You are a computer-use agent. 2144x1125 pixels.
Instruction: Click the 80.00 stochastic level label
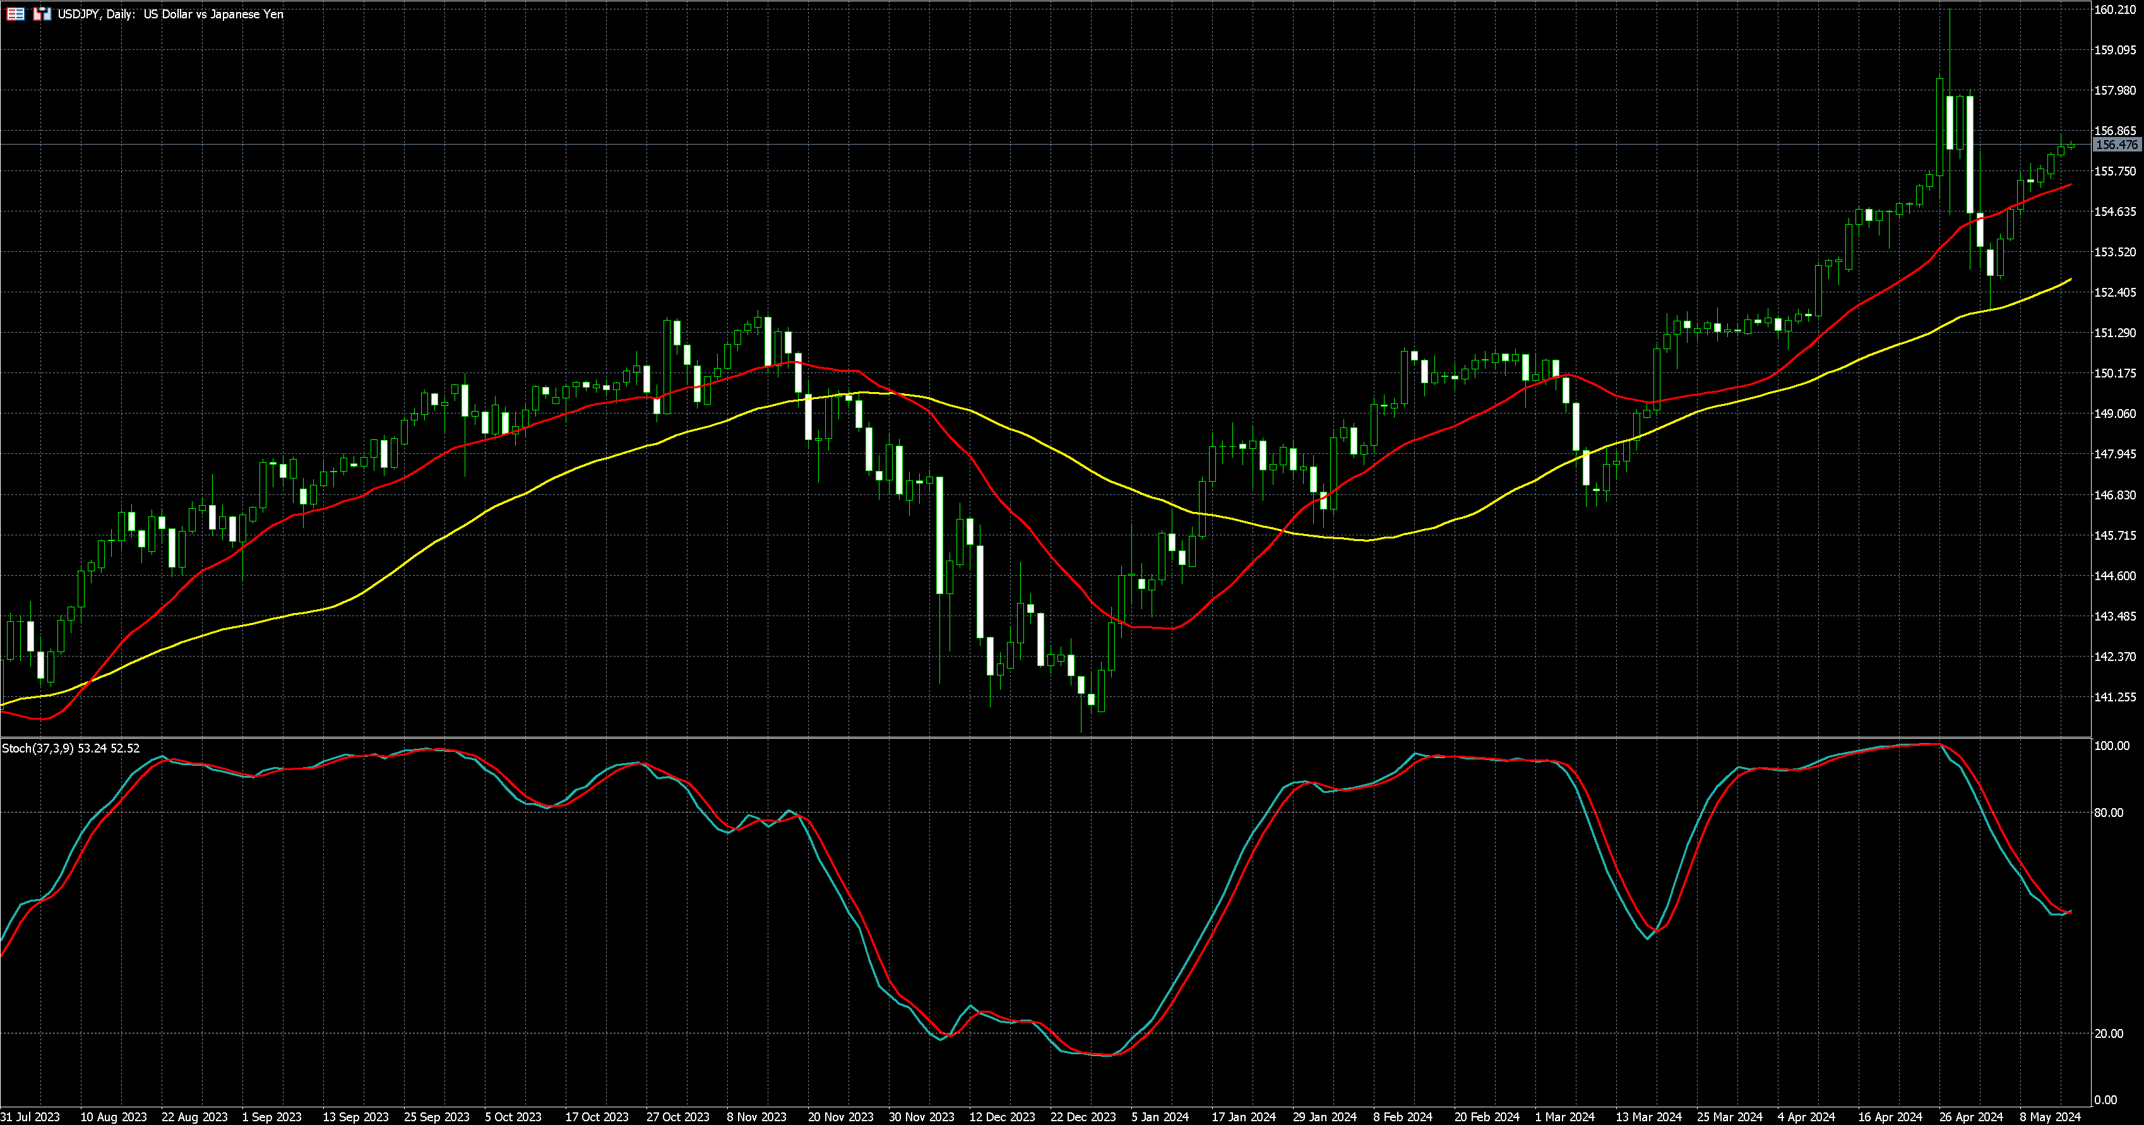[2110, 812]
